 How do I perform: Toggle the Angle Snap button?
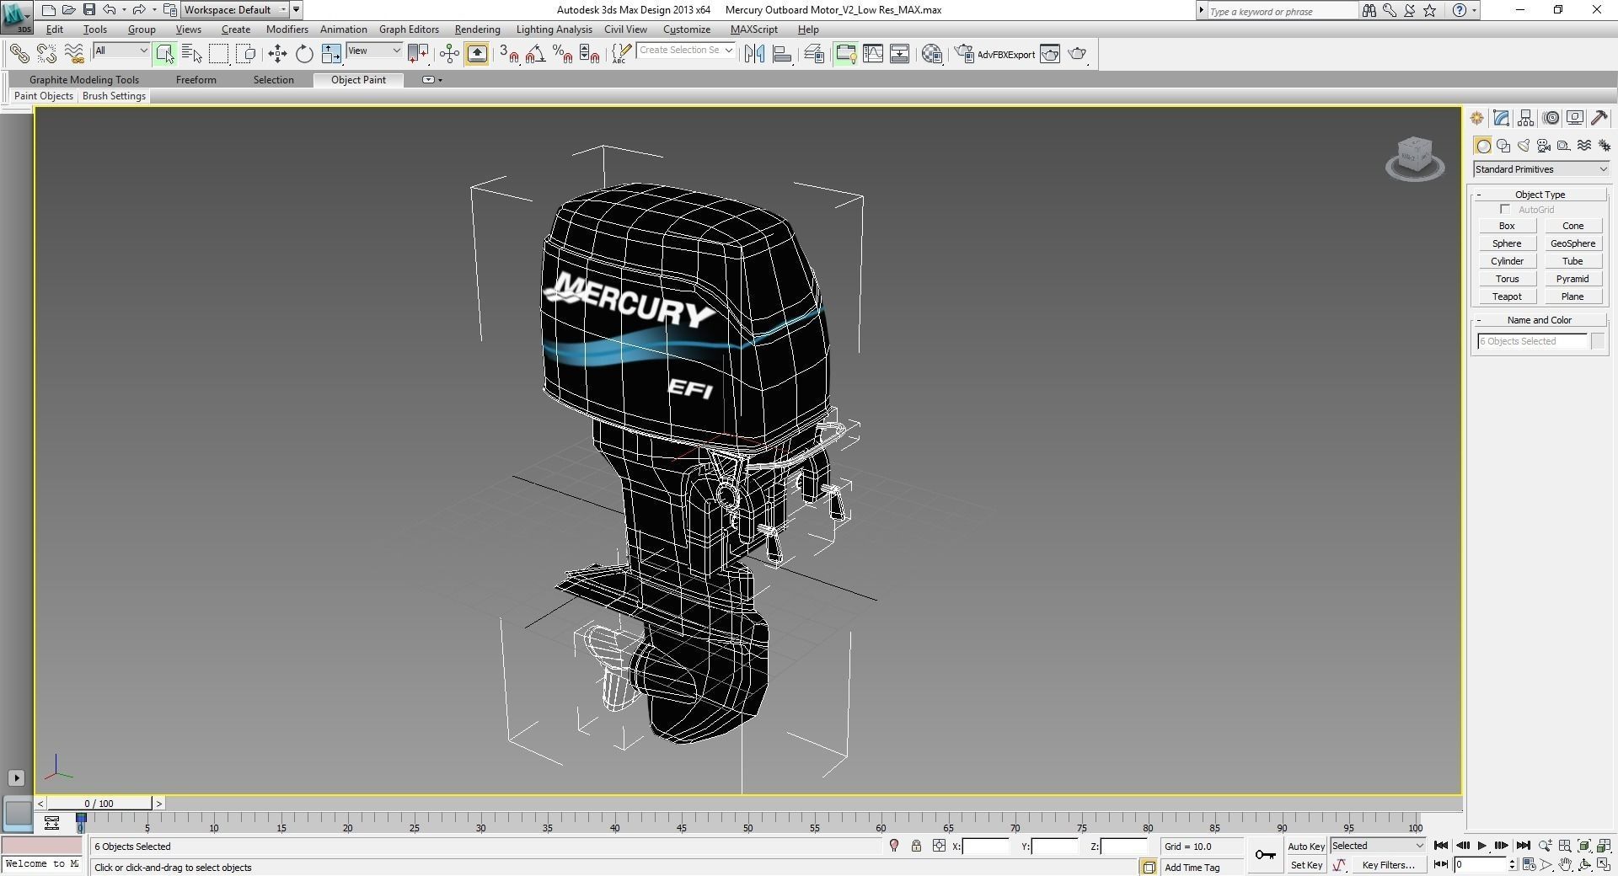(535, 54)
